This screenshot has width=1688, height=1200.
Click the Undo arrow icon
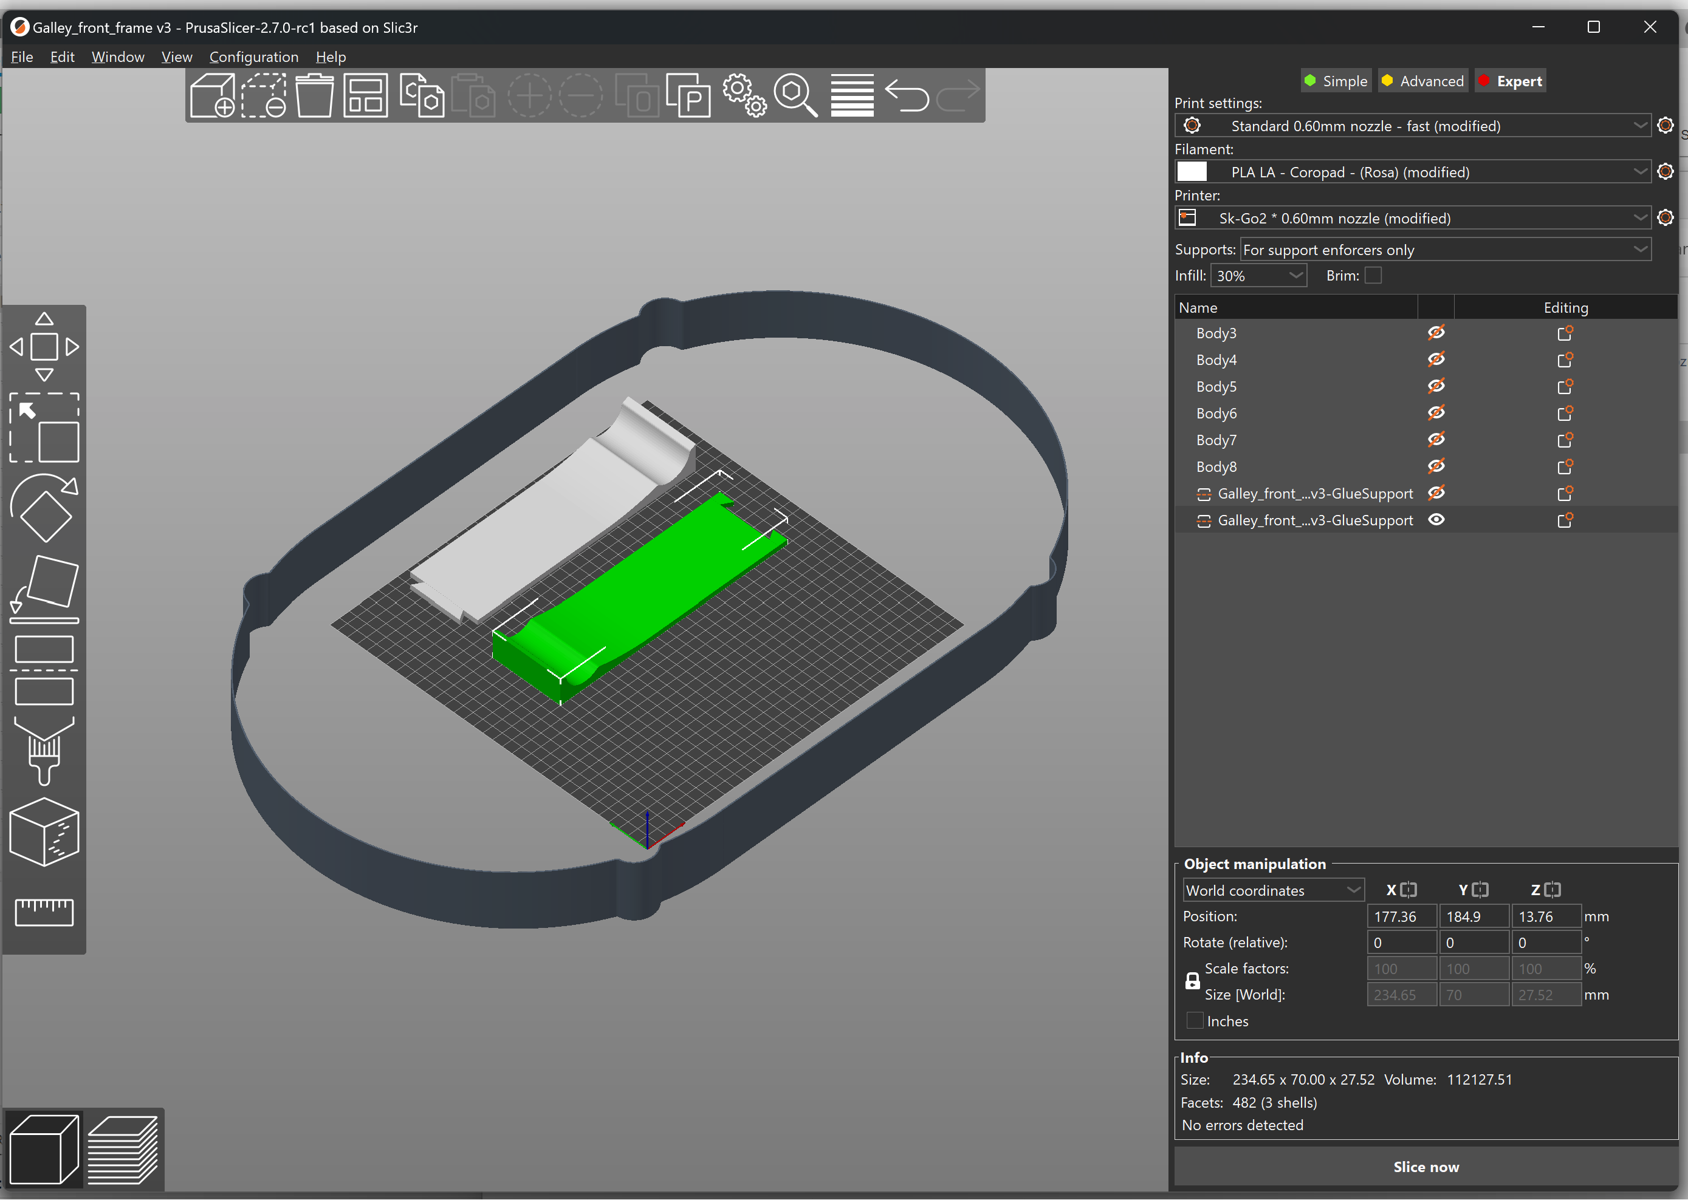tap(907, 95)
